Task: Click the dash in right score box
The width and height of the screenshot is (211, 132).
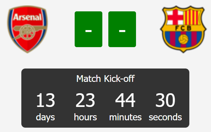Action: pos(122,31)
